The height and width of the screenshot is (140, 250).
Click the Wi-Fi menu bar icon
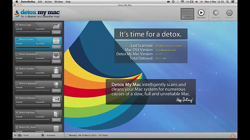[x=182, y=2]
